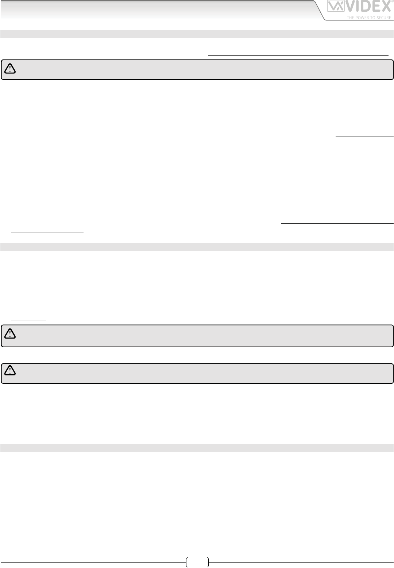Click the short underlined segment above the middle section bar
This screenshot has width=394, height=568.
click(x=47, y=231)
